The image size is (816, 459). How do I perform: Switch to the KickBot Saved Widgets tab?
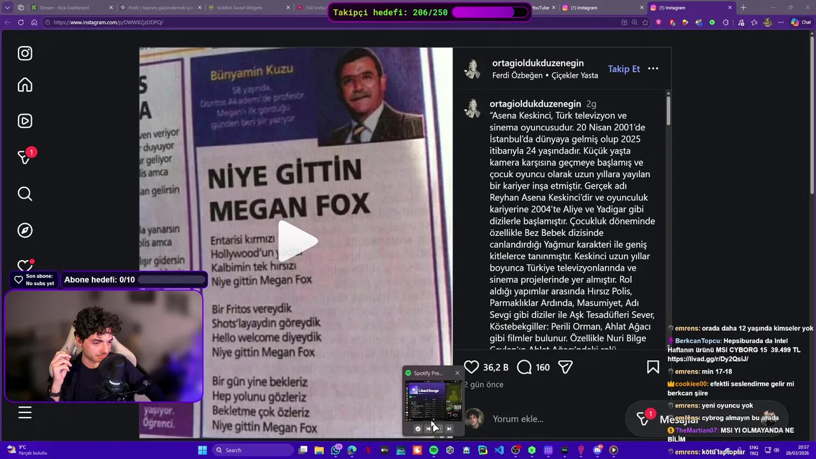point(249,8)
